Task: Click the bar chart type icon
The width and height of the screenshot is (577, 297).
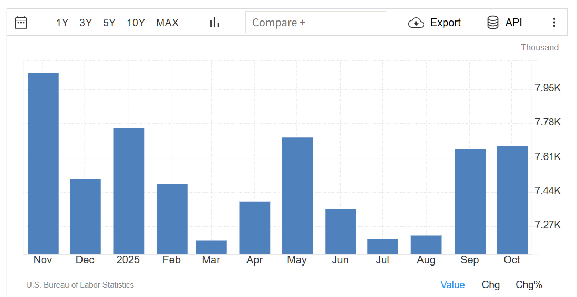Action: 214,23
